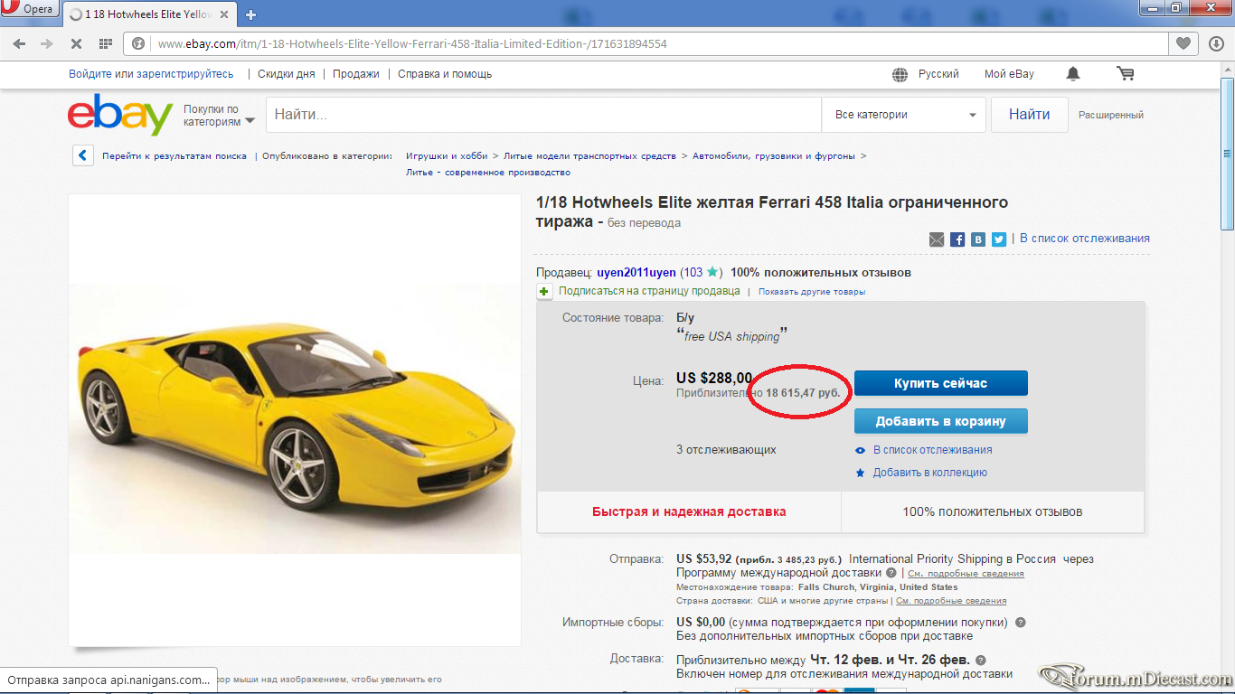Open the Продажи menu item
This screenshot has width=1235, height=694.
[x=356, y=74]
